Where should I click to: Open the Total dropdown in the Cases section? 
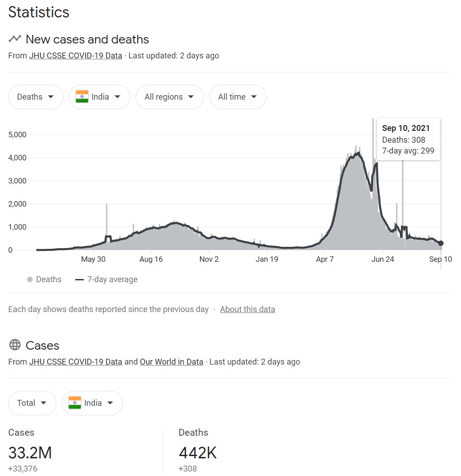pyautogui.click(x=32, y=403)
